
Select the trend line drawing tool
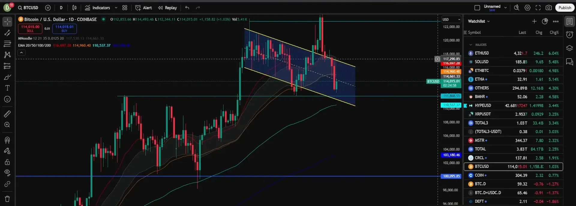pos(7,33)
